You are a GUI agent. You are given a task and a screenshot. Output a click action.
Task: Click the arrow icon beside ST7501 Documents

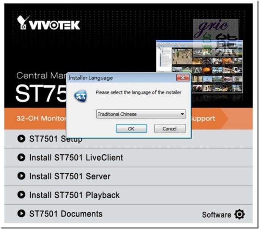pos(21,213)
